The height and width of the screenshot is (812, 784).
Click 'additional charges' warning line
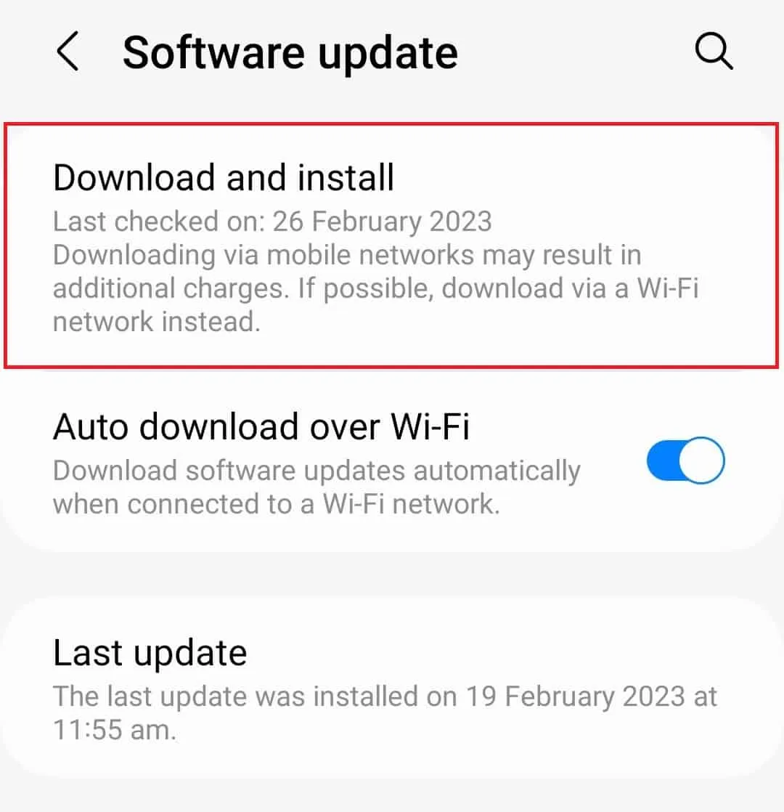(171, 288)
